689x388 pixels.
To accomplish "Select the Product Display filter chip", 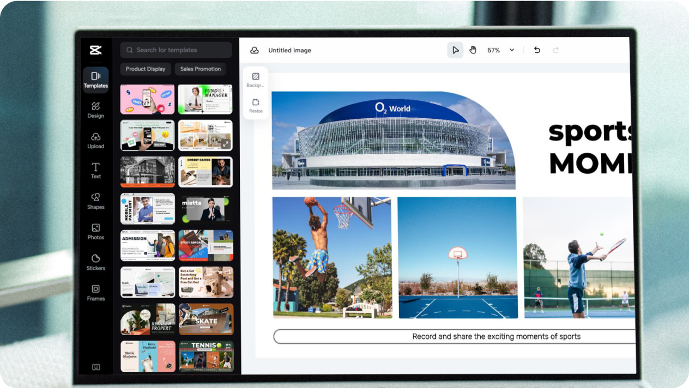I will [x=146, y=69].
